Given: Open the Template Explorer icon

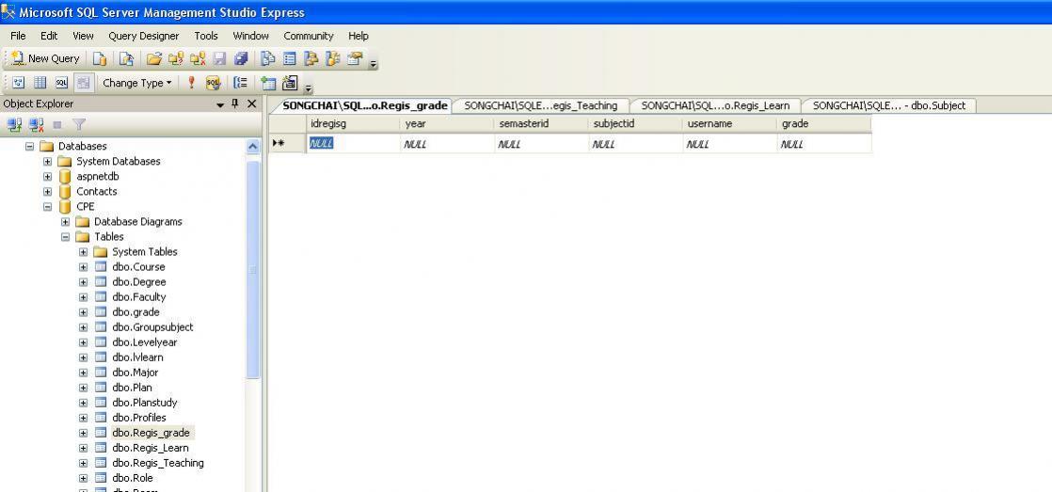Looking at the screenshot, I should (x=333, y=59).
